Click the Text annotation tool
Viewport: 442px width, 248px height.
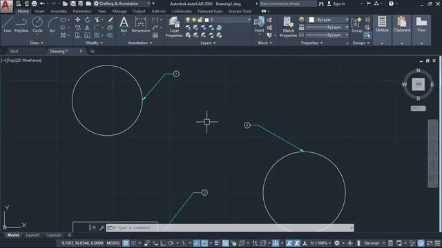point(124,25)
